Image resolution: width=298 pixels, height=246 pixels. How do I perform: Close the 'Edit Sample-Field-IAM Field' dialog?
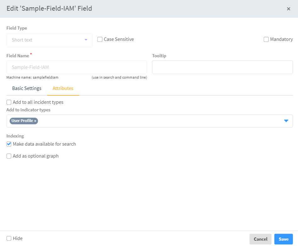point(288,9)
